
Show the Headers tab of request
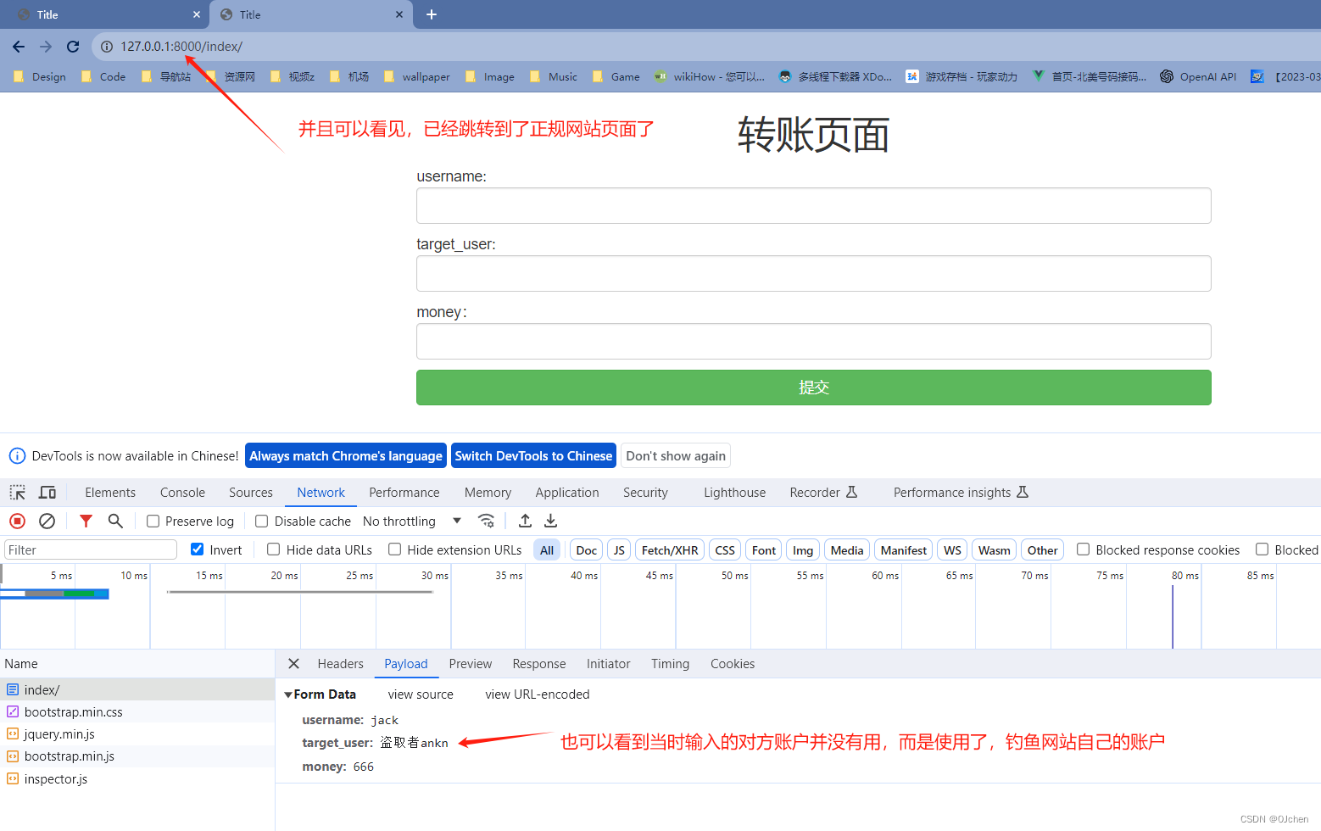click(340, 664)
